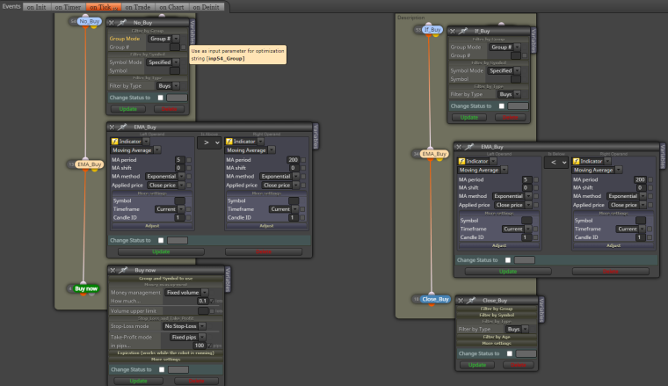Click Change Status color field in No_Buy panel
The image size is (668, 386).
tap(177, 98)
